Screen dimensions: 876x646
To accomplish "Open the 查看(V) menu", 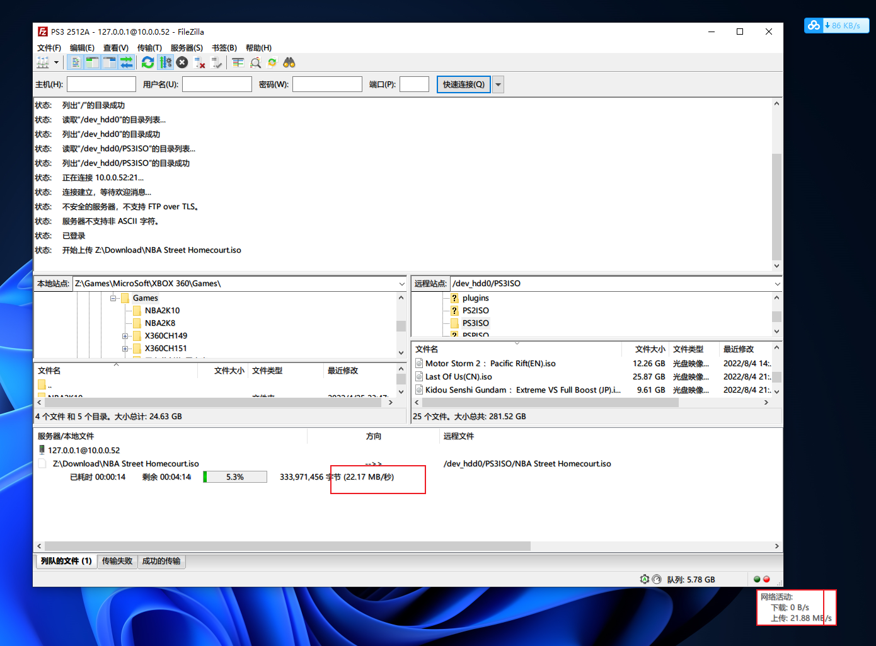I will point(116,48).
